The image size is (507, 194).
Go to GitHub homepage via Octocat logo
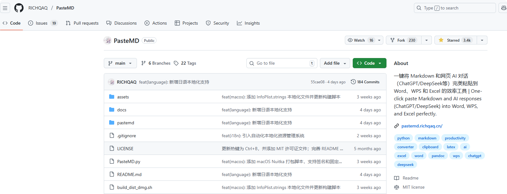coord(19,8)
